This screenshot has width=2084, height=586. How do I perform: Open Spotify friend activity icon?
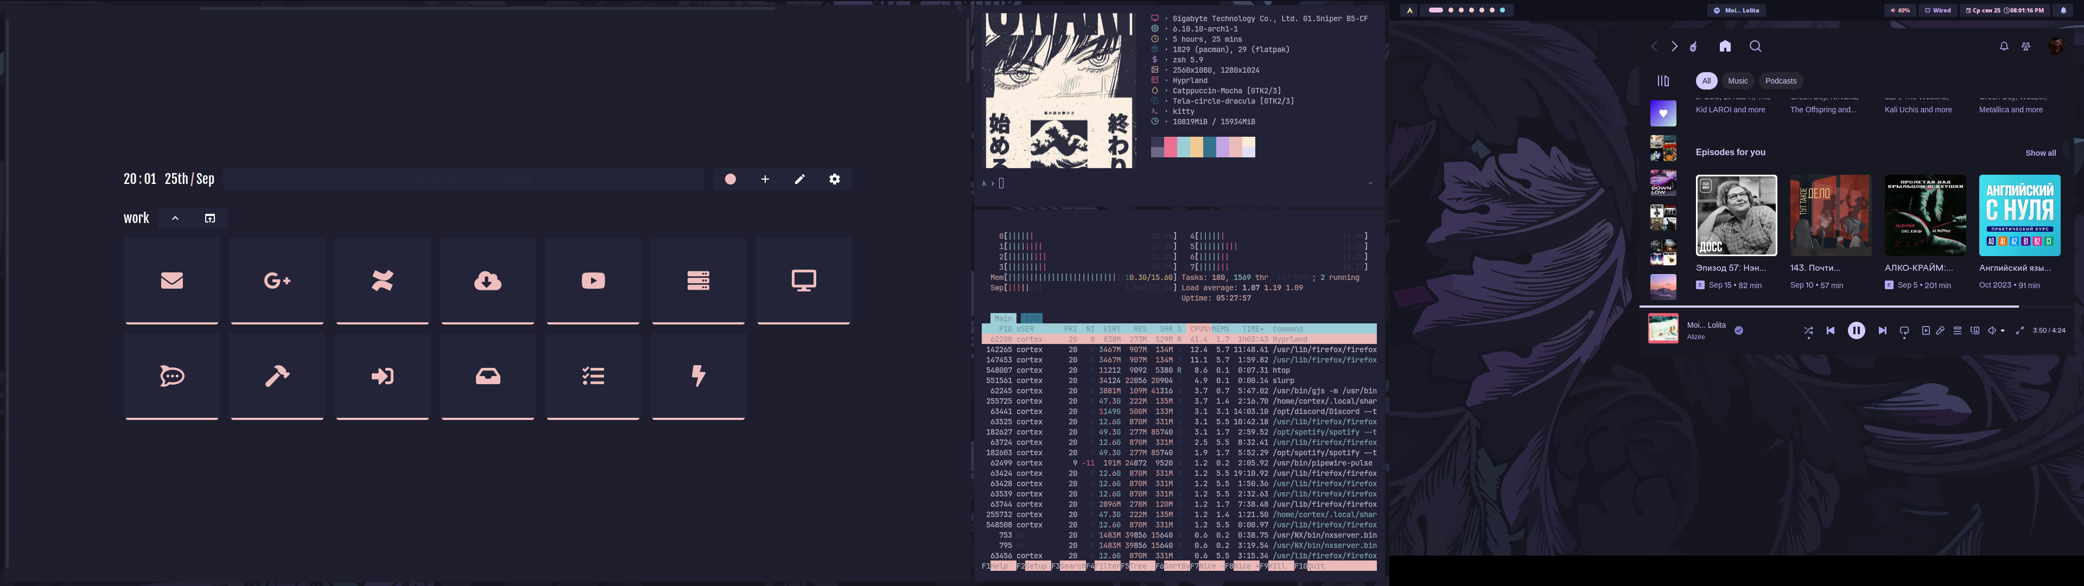tap(2026, 47)
